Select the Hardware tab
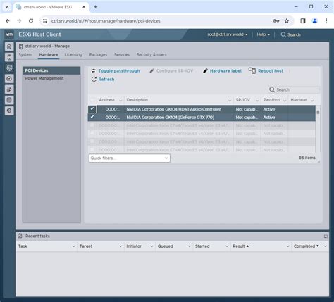This screenshot has width=334, height=302. tap(49, 54)
